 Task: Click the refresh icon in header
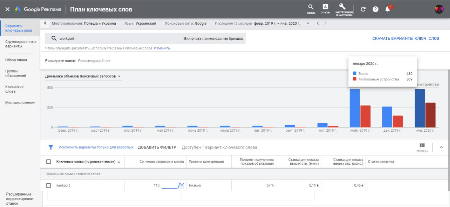point(363,9)
